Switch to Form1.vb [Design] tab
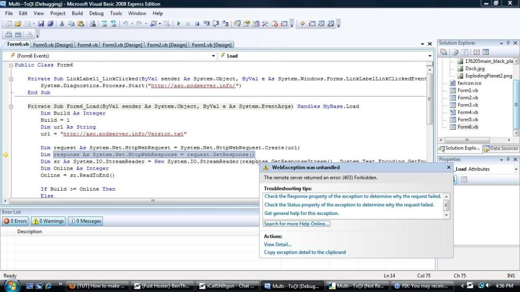Image resolution: width=520 pixels, height=292 pixels. [212, 45]
